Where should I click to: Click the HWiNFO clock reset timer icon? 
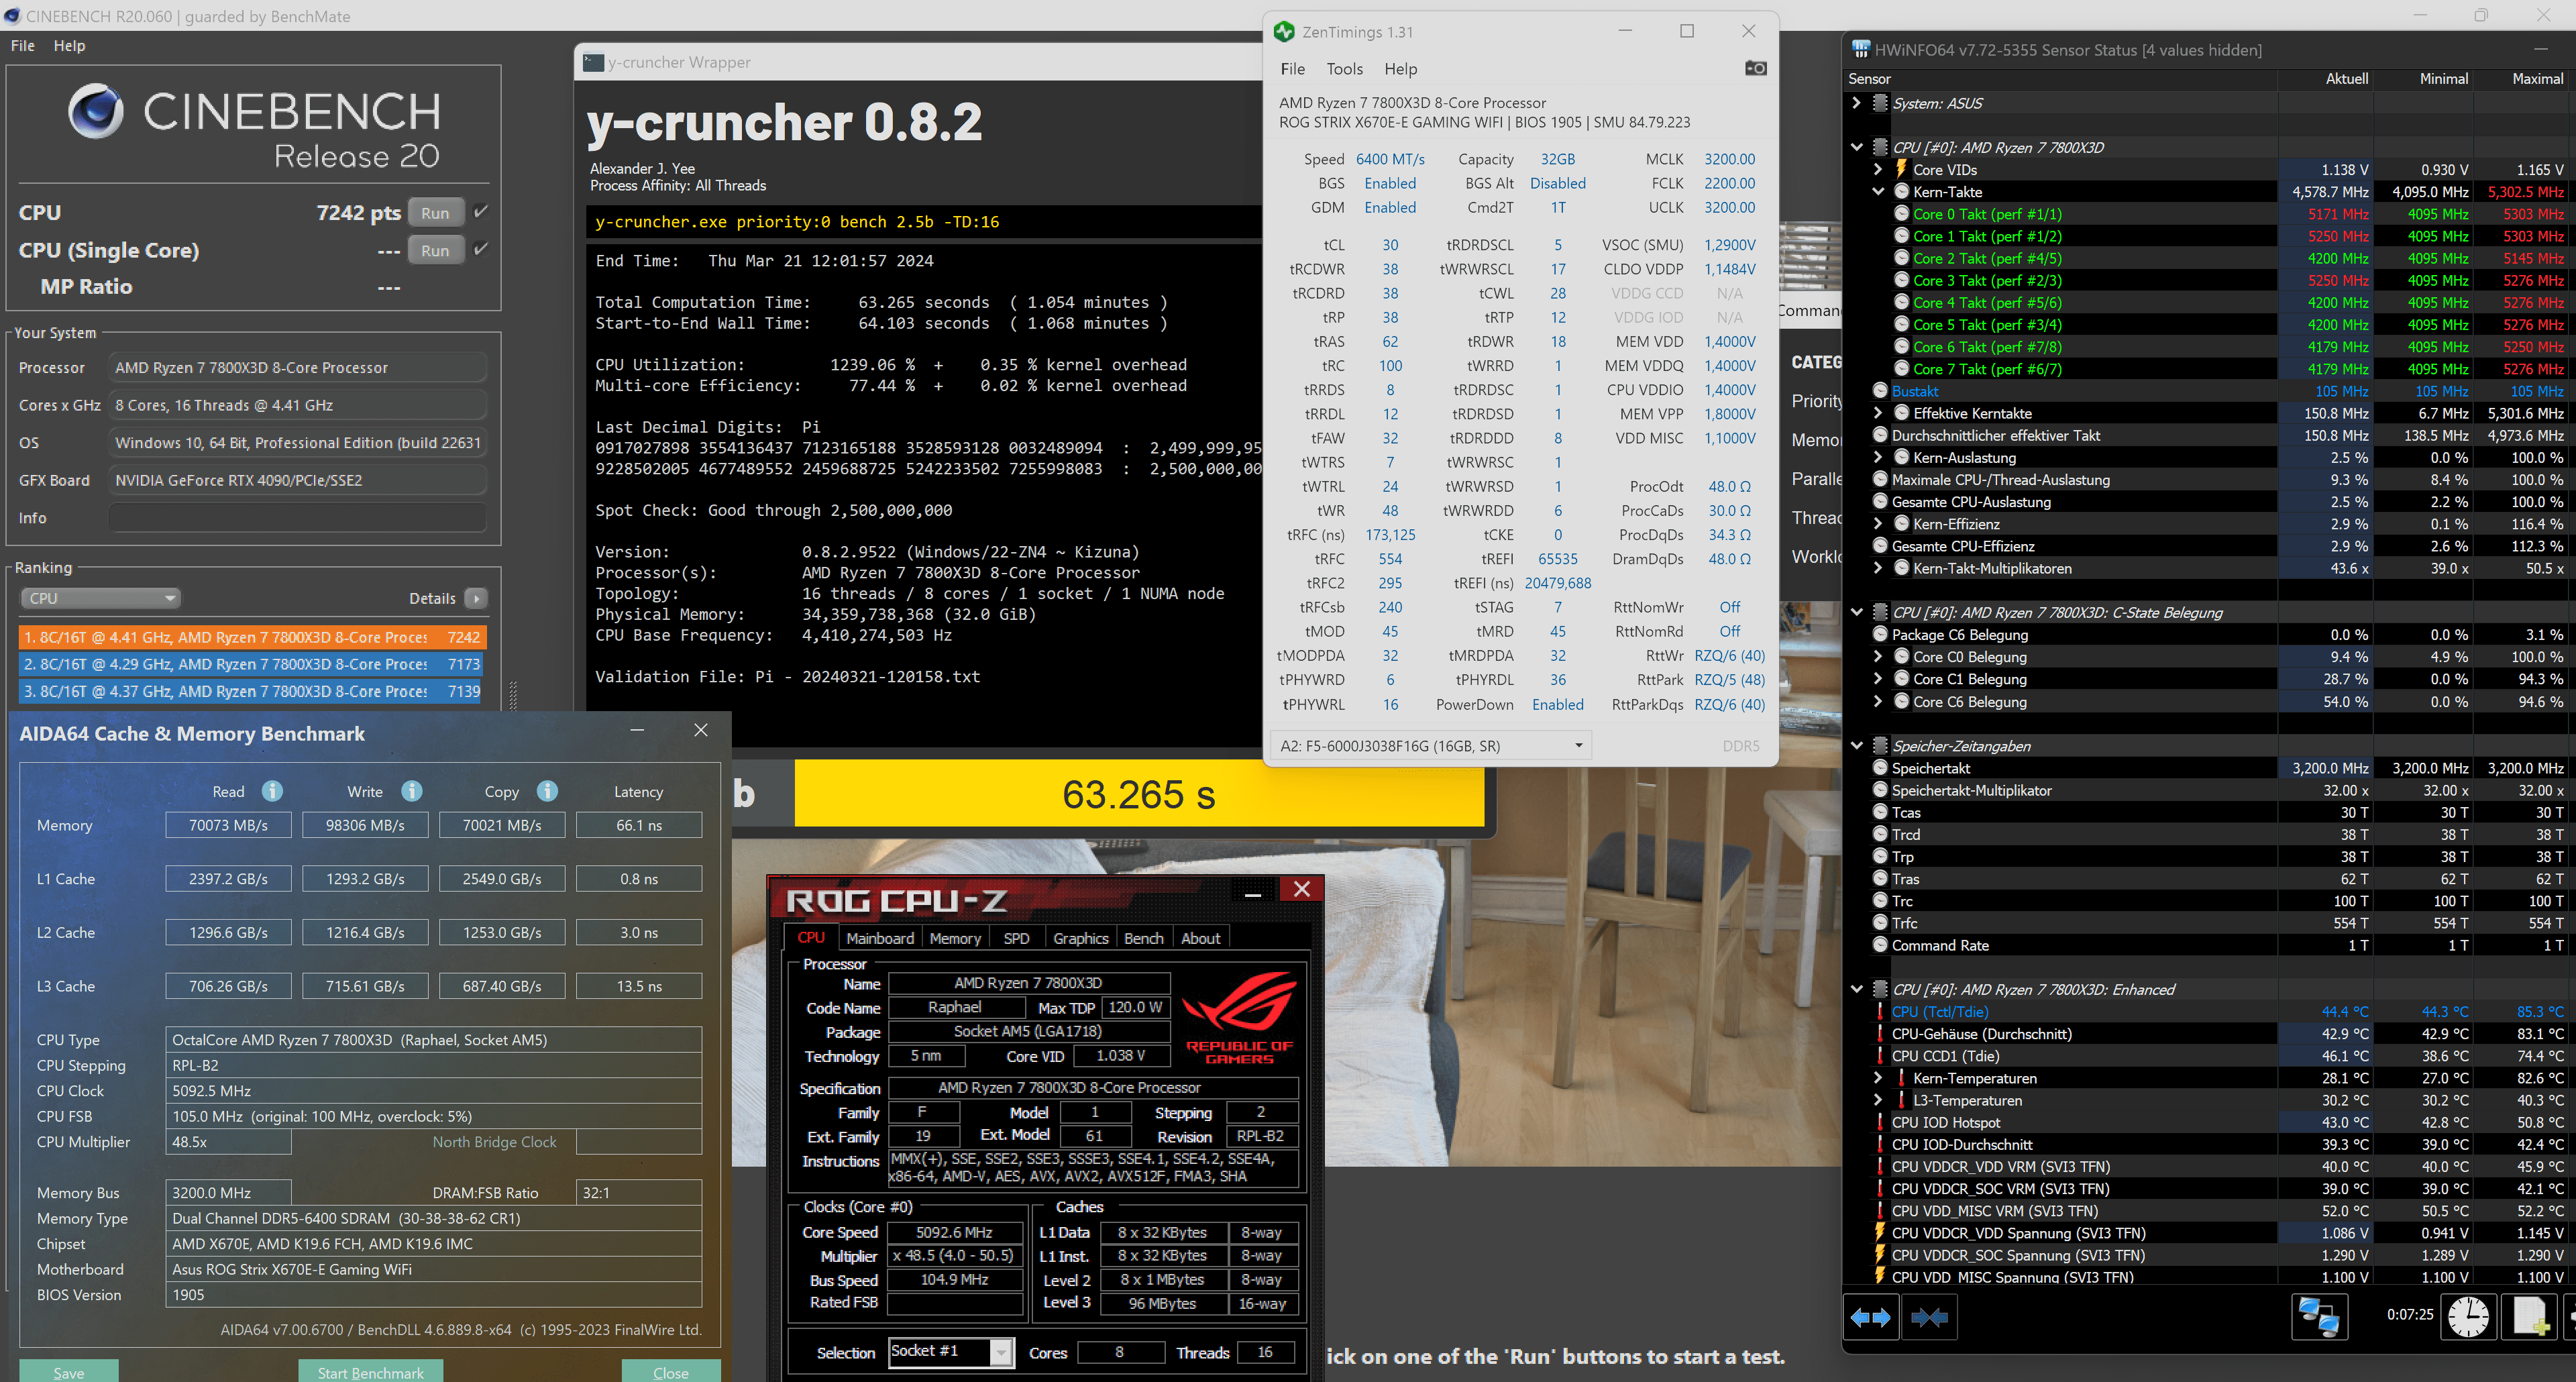(2467, 1316)
